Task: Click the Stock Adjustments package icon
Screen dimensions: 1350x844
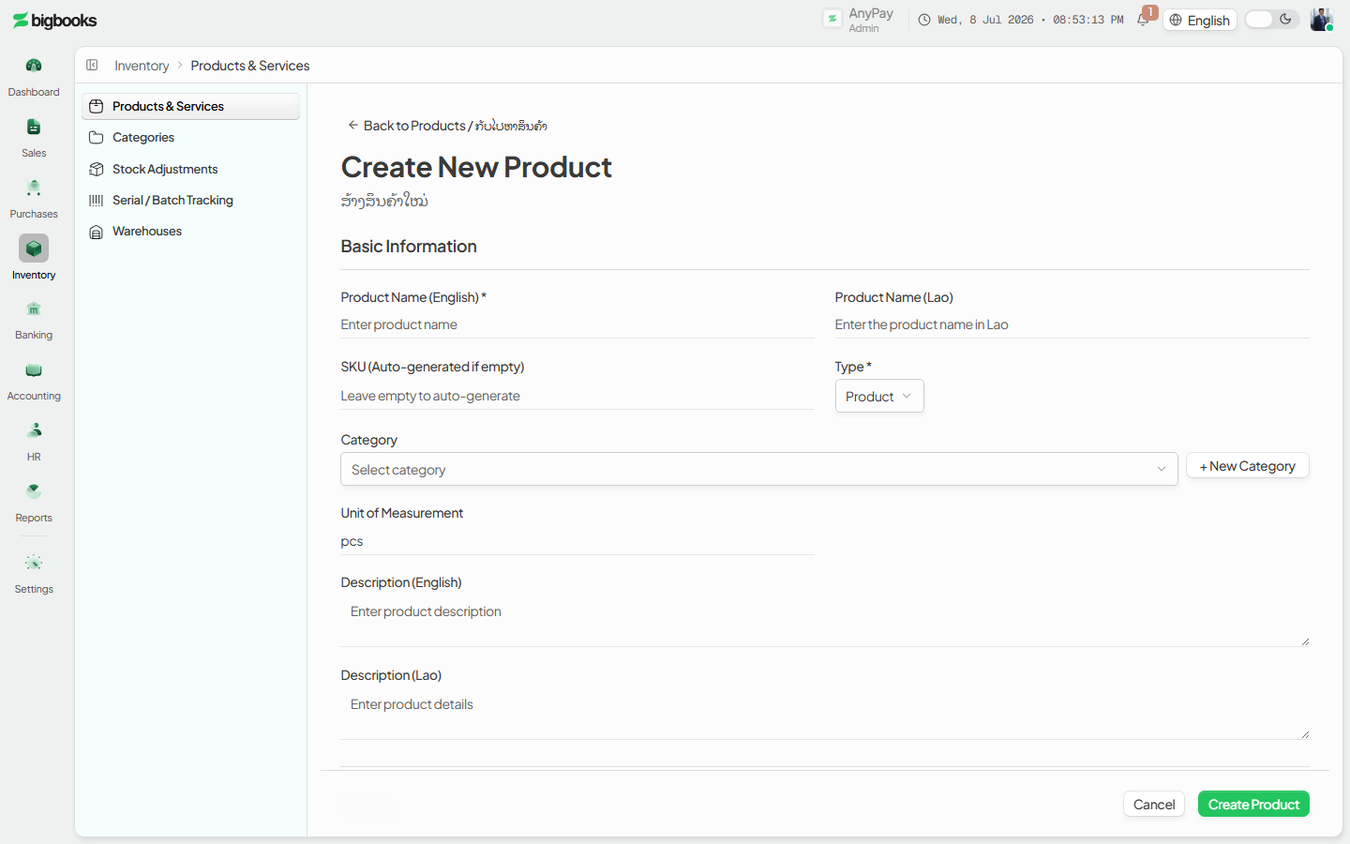Action: tap(96, 169)
